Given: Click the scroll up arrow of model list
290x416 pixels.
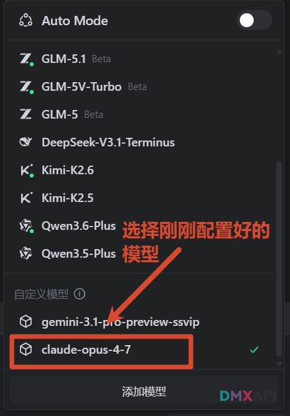Looking at the screenshot, I should 279,52.
